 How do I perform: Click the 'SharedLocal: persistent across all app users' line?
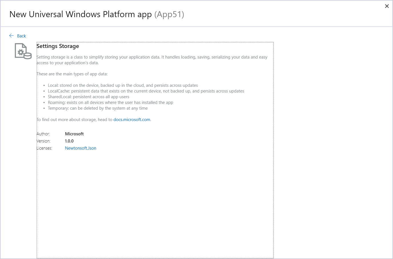point(88,97)
